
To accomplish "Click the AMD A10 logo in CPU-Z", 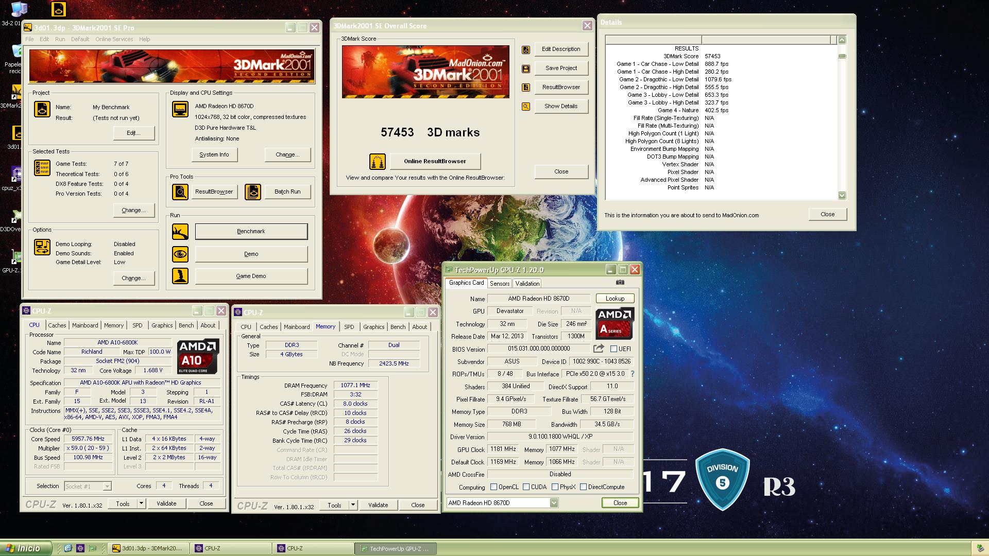I will click(x=198, y=356).
